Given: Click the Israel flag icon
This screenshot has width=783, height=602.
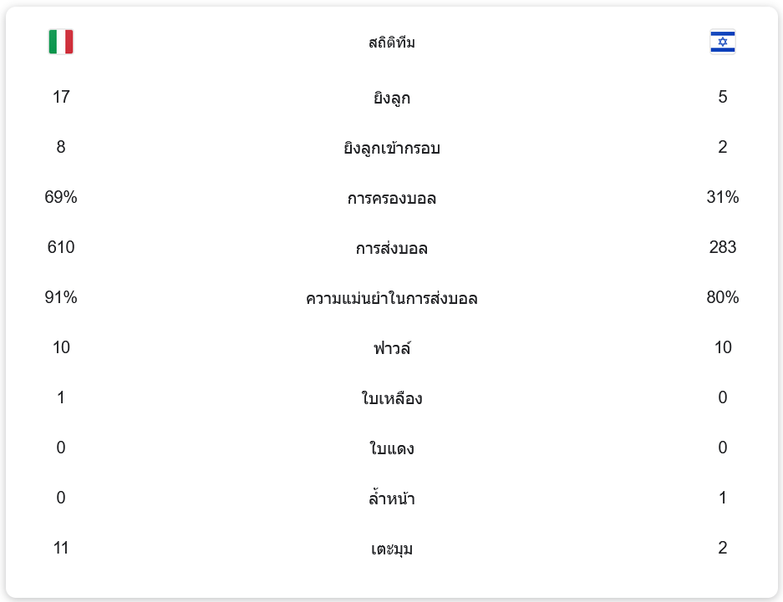Looking at the screenshot, I should [x=722, y=42].
